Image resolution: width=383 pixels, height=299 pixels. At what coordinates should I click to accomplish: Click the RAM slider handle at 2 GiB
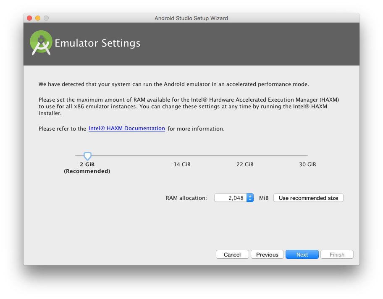(87, 156)
